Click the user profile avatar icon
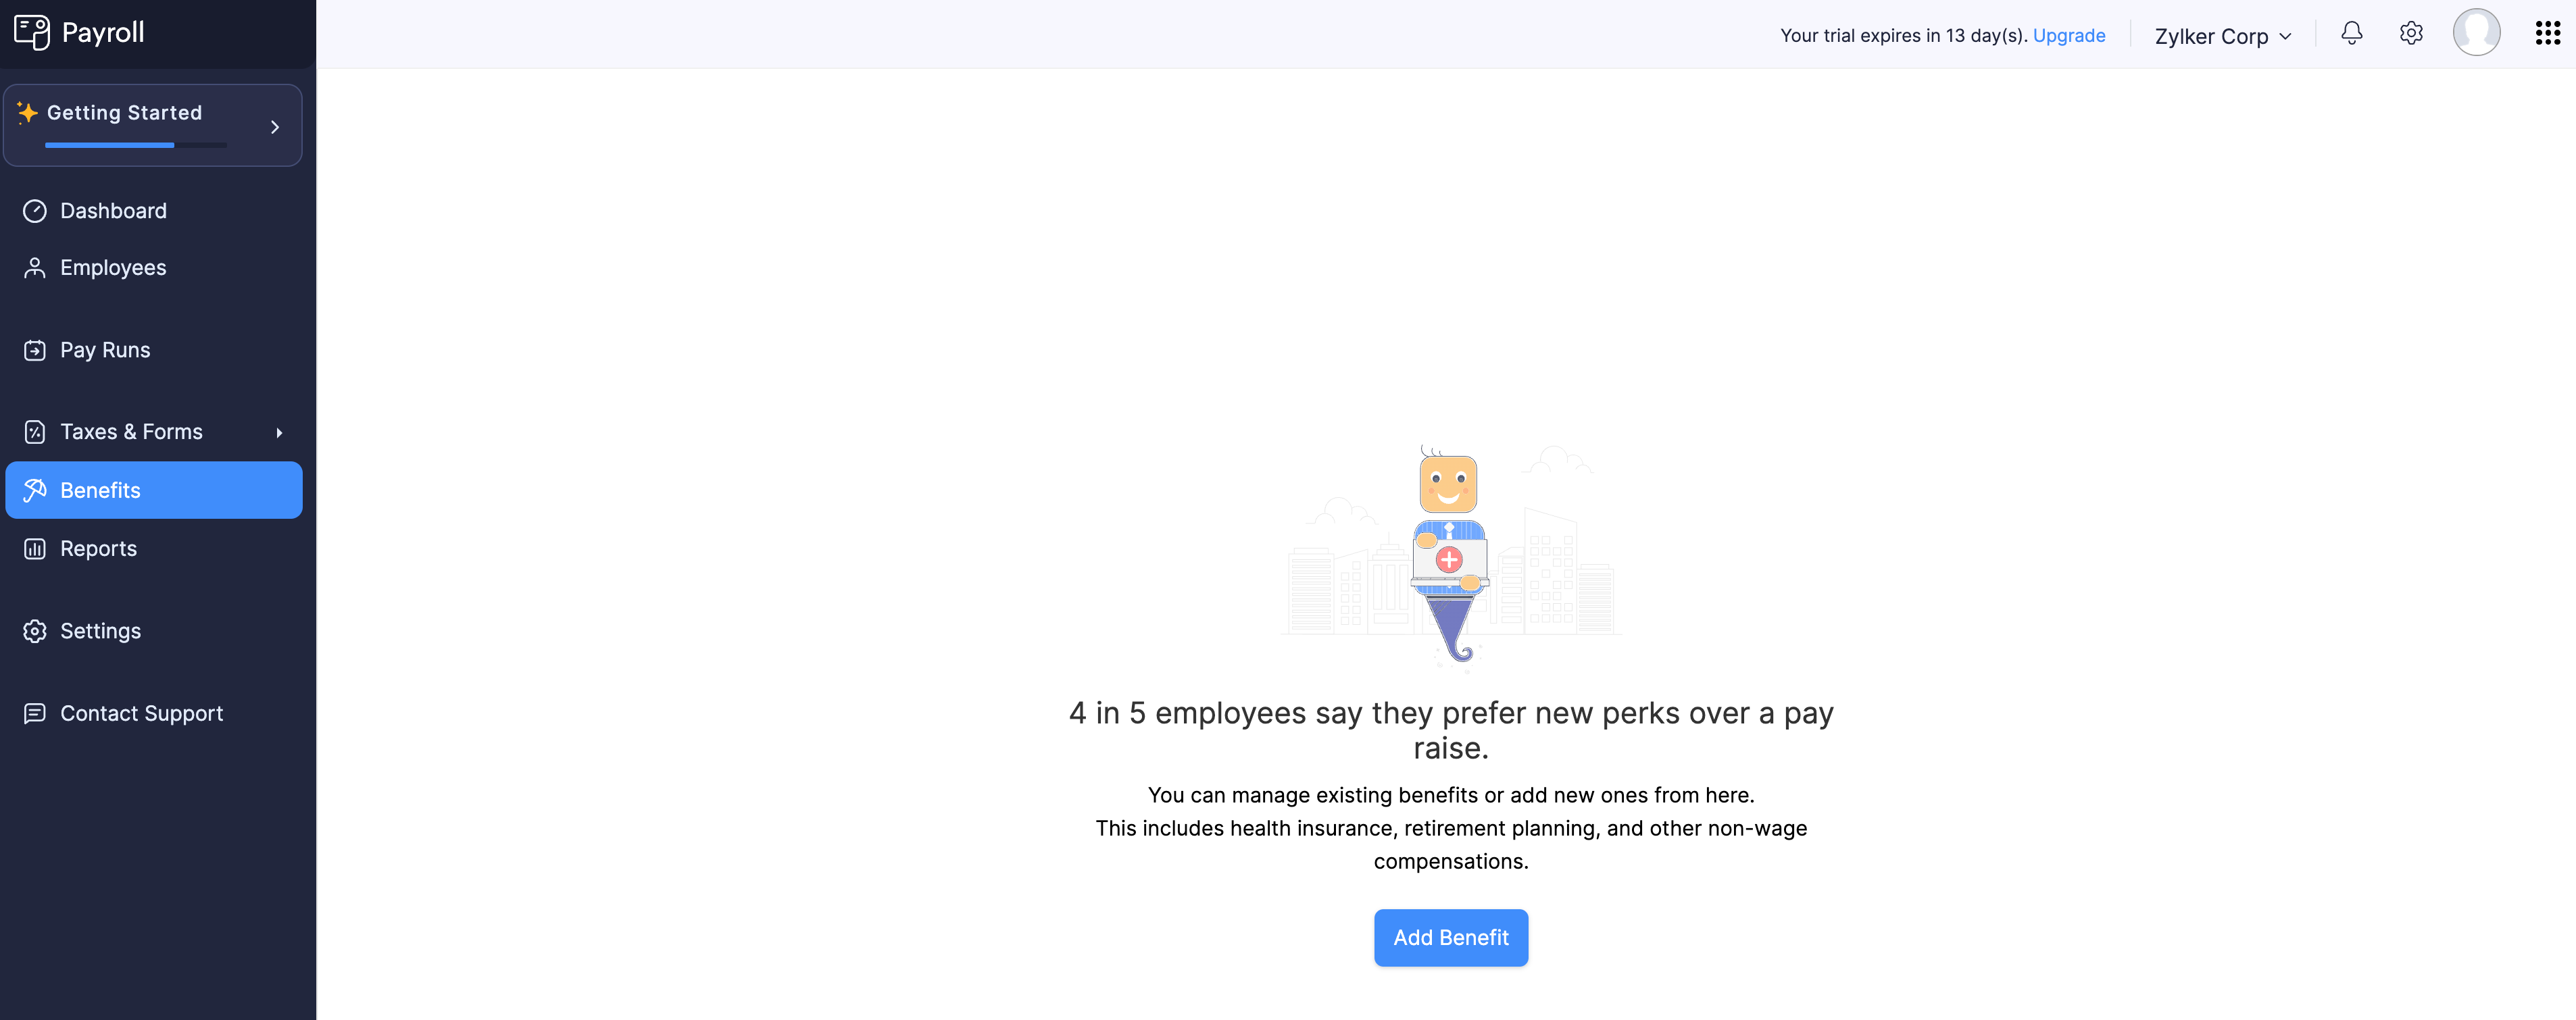This screenshot has width=2576, height=1020. pos(2477,33)
